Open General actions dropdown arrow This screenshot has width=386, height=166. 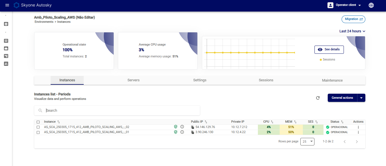click(x=361, y=98)
